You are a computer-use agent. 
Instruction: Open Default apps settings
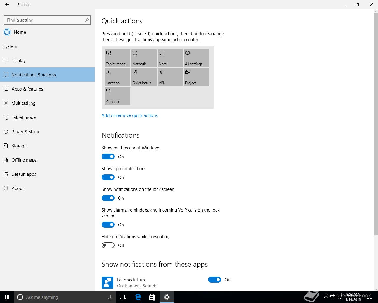(x=47, y=174)
